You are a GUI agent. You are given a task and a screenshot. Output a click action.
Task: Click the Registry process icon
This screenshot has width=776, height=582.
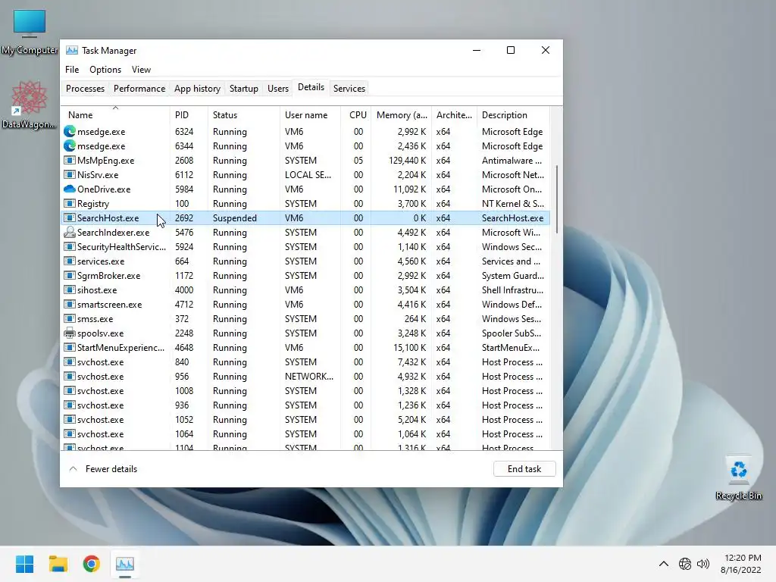pyautogui.click(x=70, y=203)
